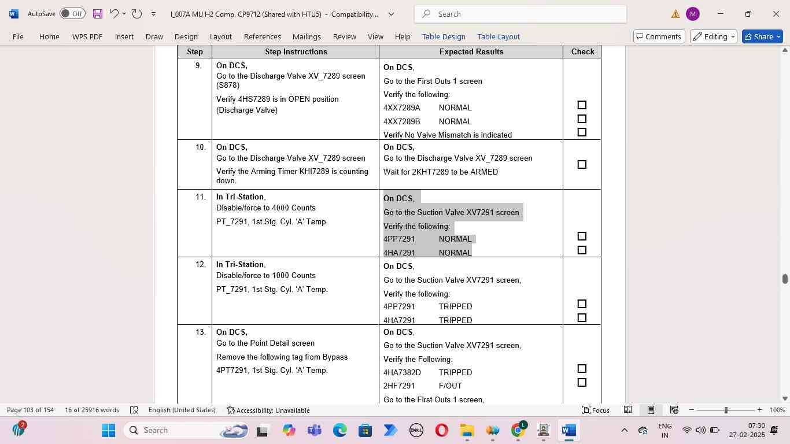Click the scroll up arrow
Screen dimensions: 790x444
point(785,50)
